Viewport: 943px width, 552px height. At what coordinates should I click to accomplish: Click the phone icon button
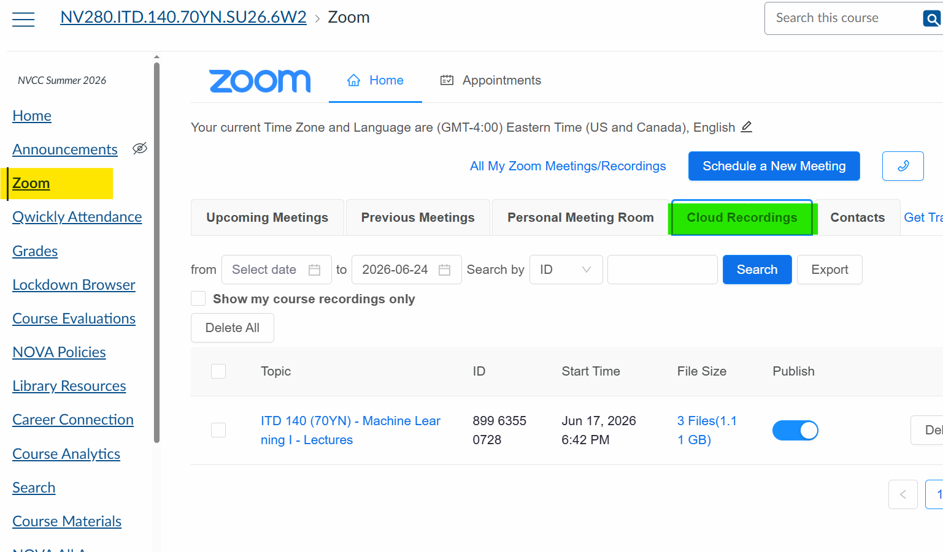903,166
